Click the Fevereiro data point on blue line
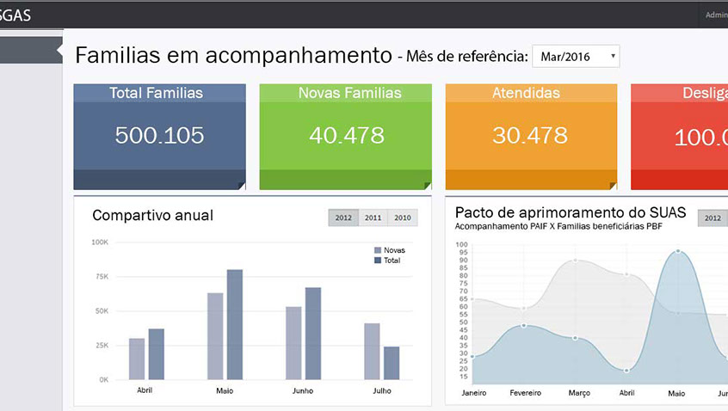The height and width of the screenshot is (411, 728). pyautogui.click(x=523, y=325)
